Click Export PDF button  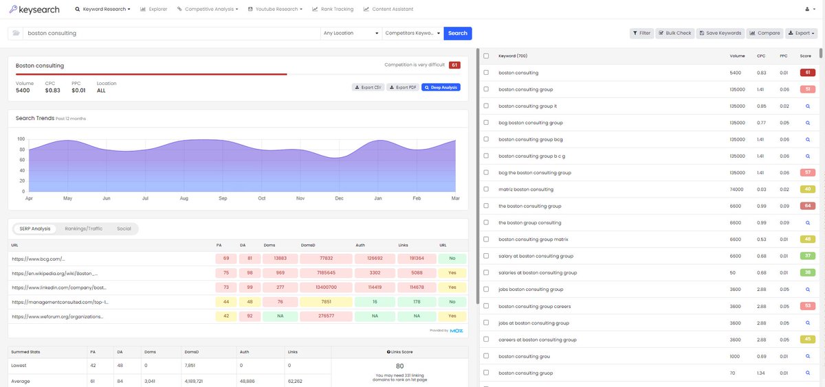point(402,87)
